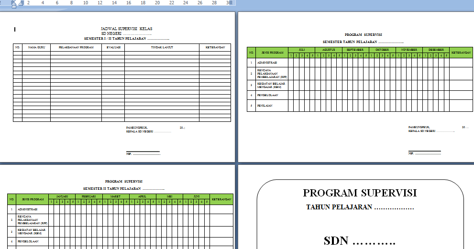
Task: Click the ruler at the 16 mark
Action: pyautogui.click(x=129, y=3)
